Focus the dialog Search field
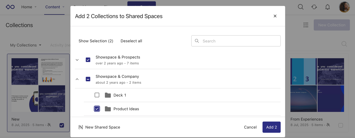Image resolution: width=355 pixels, height=138 pixels. coord(236,41)
